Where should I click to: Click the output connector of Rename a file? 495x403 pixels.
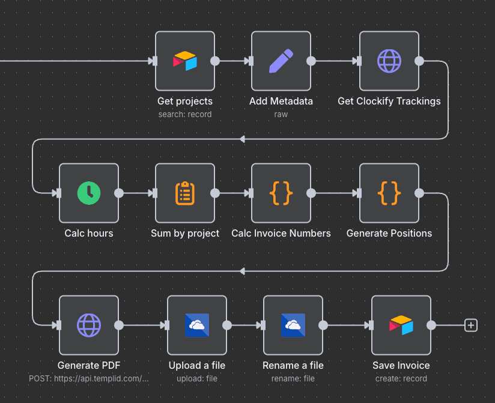coord(323,326)
